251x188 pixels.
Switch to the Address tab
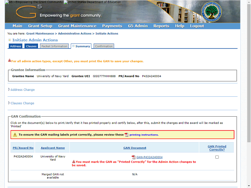pos(16,46)
